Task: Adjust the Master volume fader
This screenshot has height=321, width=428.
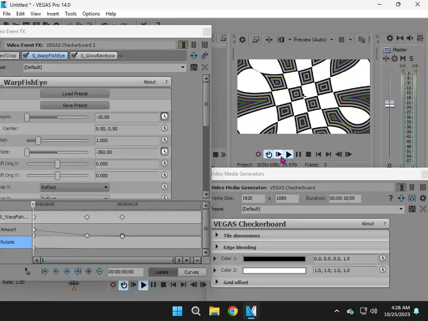Action: (x=390, y=104)
